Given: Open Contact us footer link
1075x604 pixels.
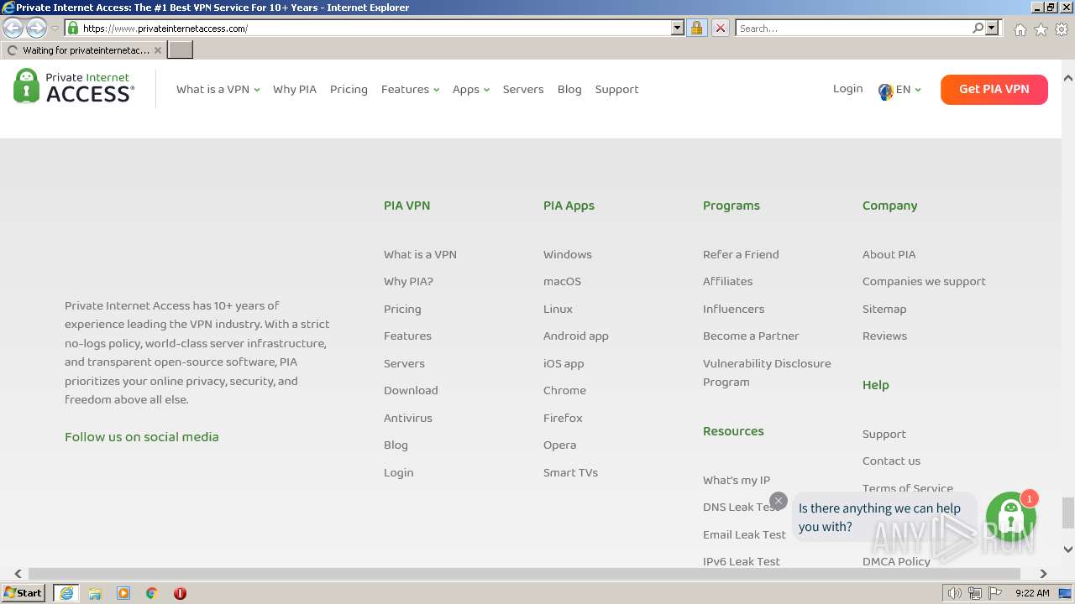Looking at the screenshot, I should click(x=891, y=461).
